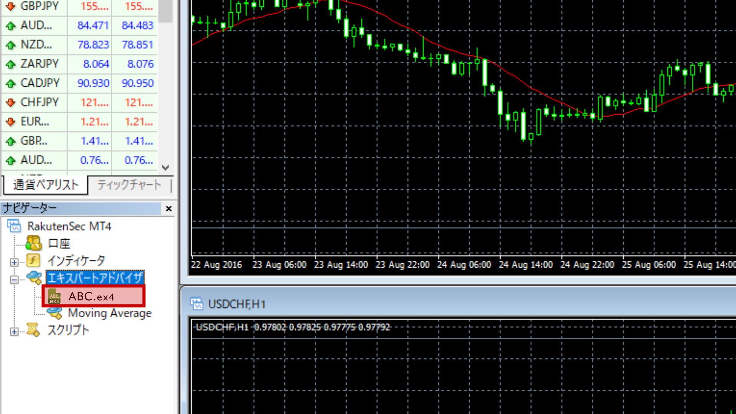Click the NZD... ask price 78.851
The width and height of the screenshot is (736, 414).
[138, 45]
